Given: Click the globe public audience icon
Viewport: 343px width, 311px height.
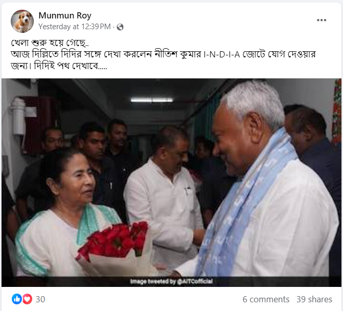Looking at the screenshot, I should [120, 27].
